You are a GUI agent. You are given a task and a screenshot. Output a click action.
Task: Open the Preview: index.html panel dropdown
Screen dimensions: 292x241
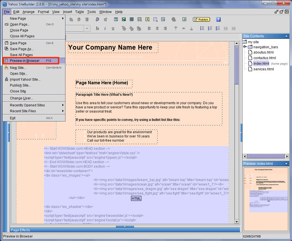tap(287, 163)
